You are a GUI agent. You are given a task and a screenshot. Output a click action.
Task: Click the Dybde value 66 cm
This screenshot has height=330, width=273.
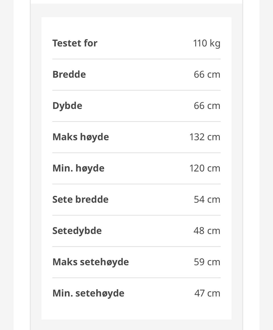click(207, 106)
